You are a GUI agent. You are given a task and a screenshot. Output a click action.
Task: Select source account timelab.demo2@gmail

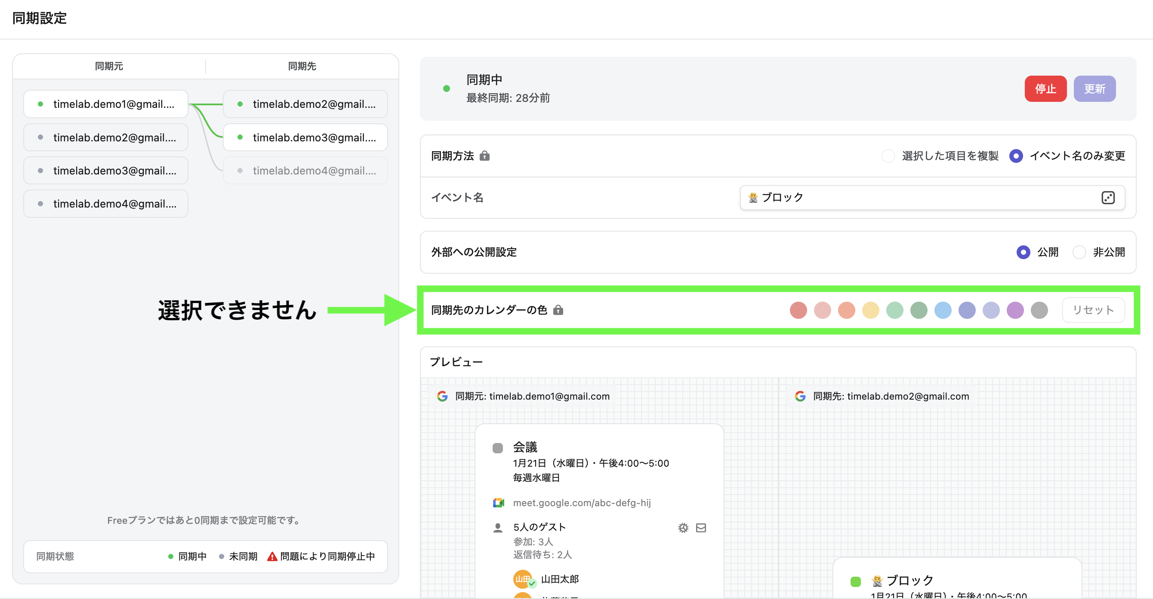coord(106,137)
